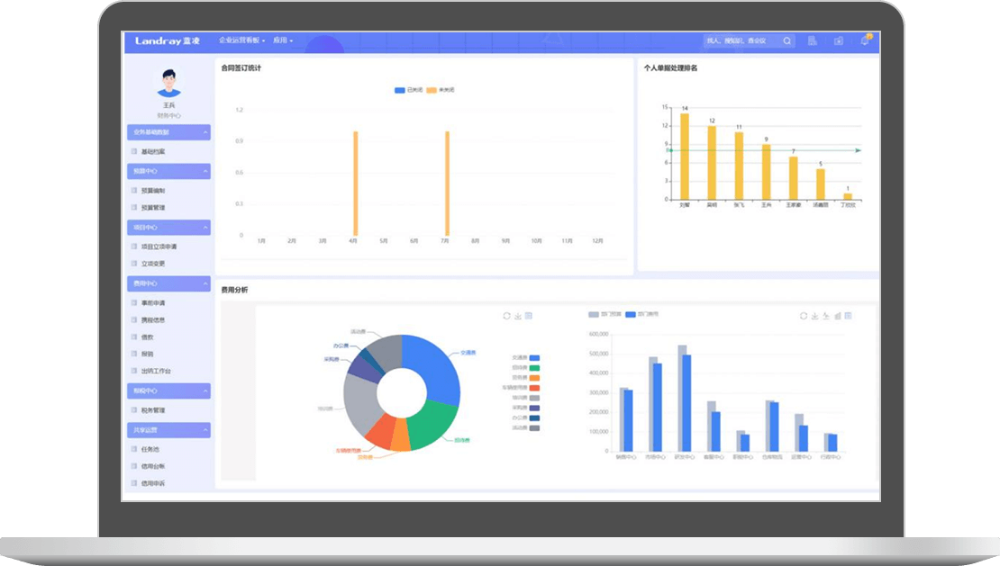
Task: Refresh the department bar chart
Action: [804, 316]
